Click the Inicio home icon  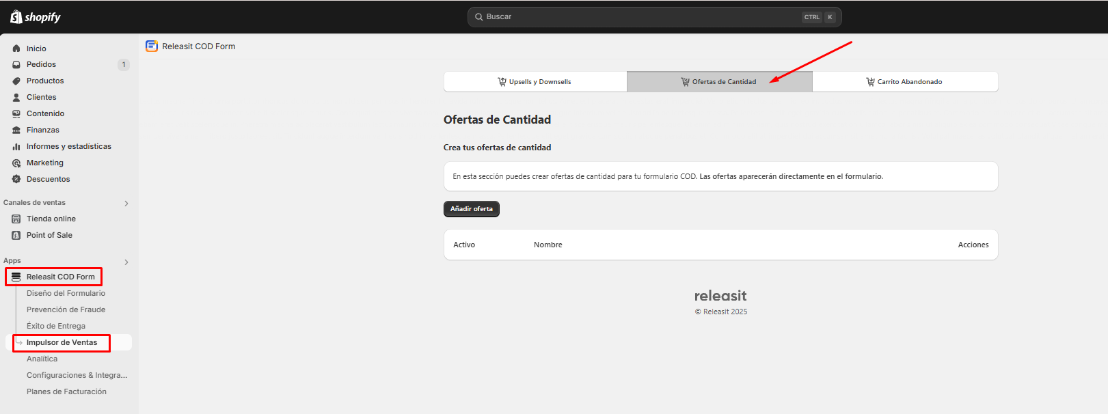[x=16, y=49]
